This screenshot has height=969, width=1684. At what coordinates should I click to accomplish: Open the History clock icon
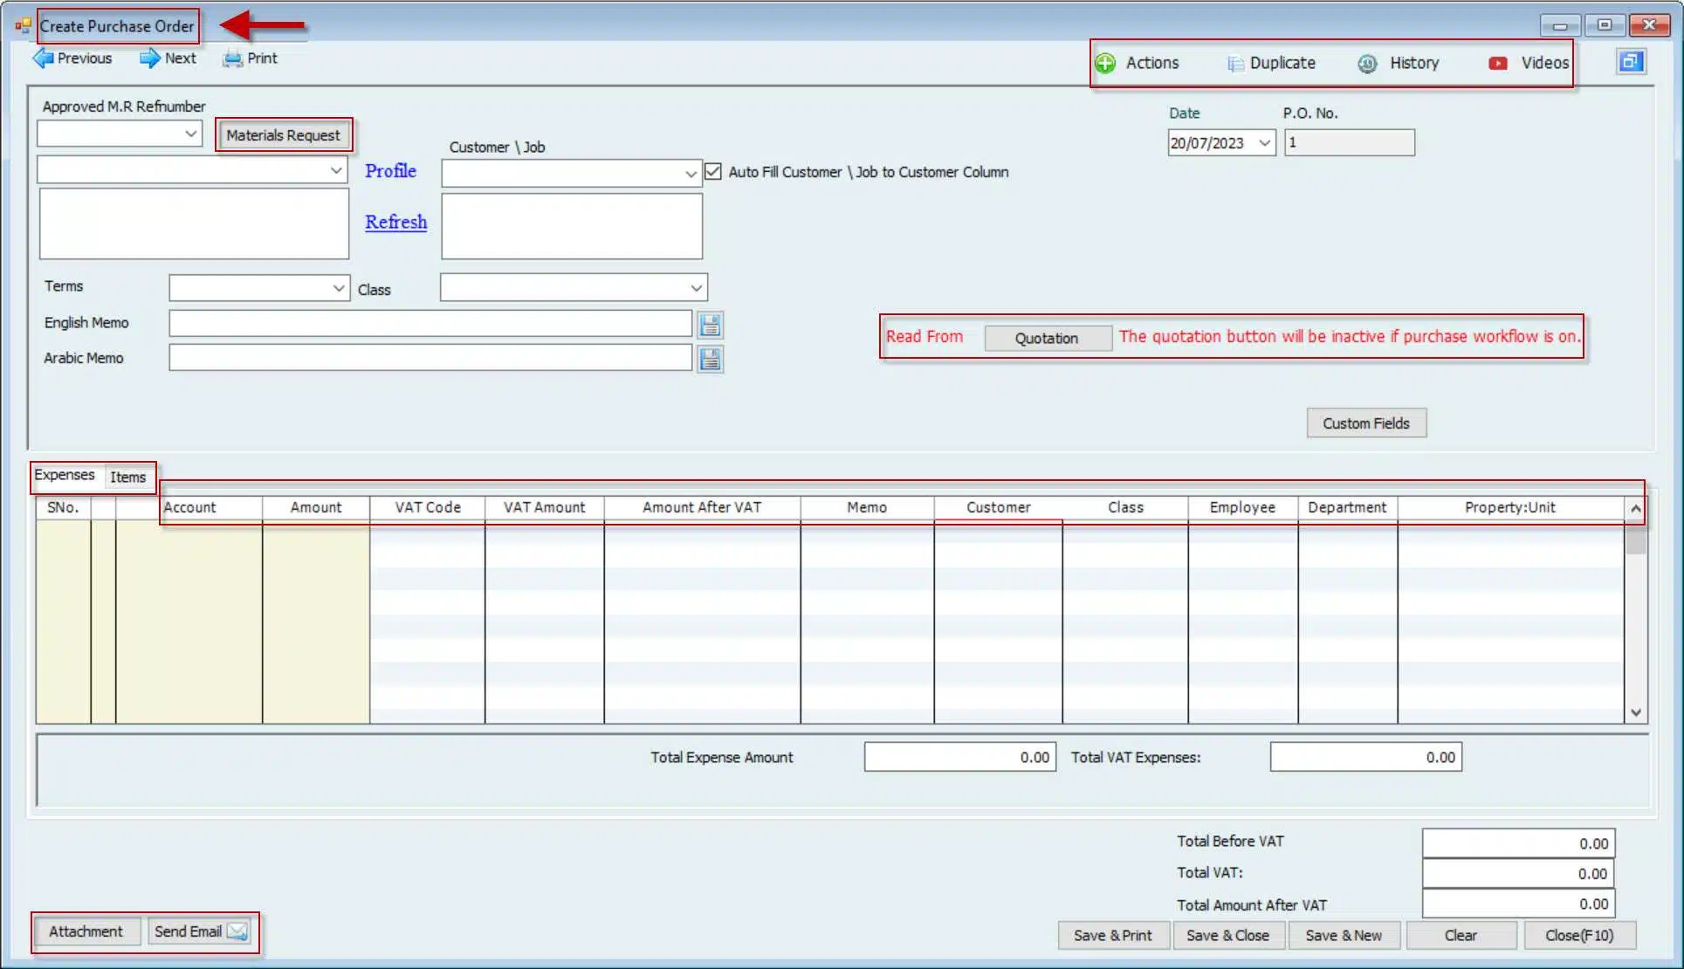(x=1367, y=63)
